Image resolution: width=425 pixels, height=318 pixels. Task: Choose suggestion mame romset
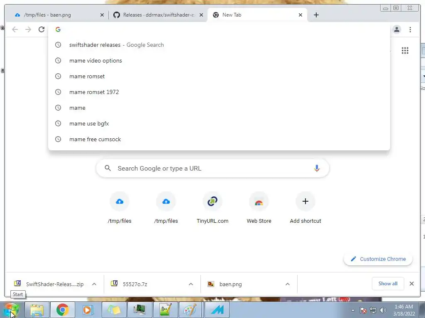coord(219,76)
